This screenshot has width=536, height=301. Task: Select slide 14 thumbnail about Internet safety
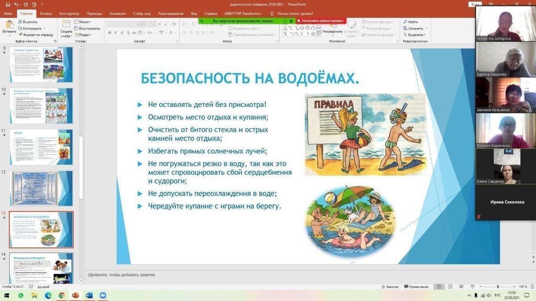click(x=41, y=268)
